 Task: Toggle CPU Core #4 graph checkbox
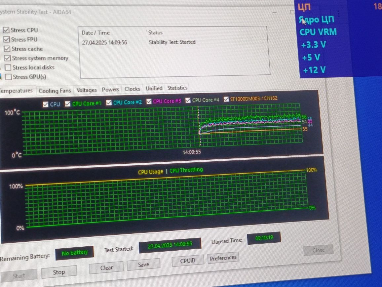pyautogui.click(x=188, y=100)
